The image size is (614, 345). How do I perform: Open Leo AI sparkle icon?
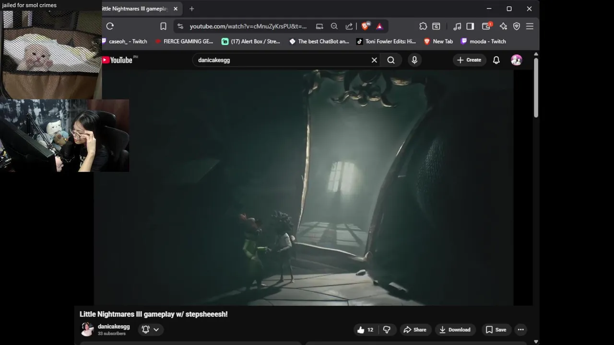[503, 26]
